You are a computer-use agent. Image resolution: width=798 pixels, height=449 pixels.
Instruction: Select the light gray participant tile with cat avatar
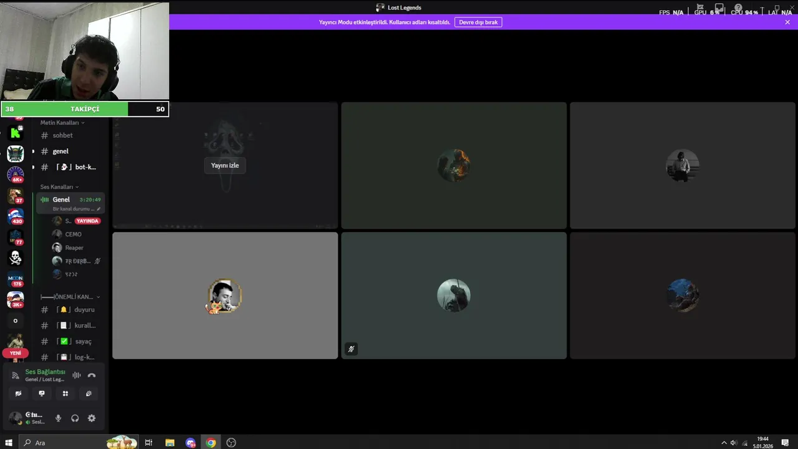pyautogui.click(x=225, y=296)
